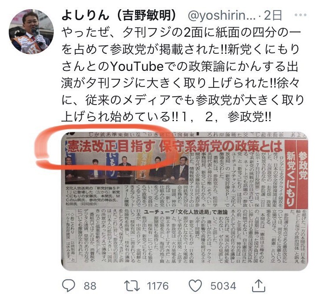Open よしりん profile avatar photo

point(31,31)
